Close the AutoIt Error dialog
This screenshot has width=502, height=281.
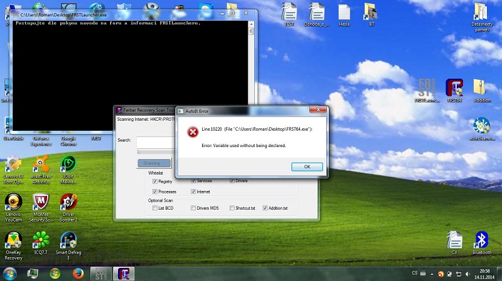click(x=318, y=110)
